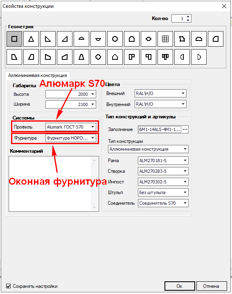Select the symmetric trapezoid geometry shape
Viewport: 232px width, 294px height.
click(81, 57)
